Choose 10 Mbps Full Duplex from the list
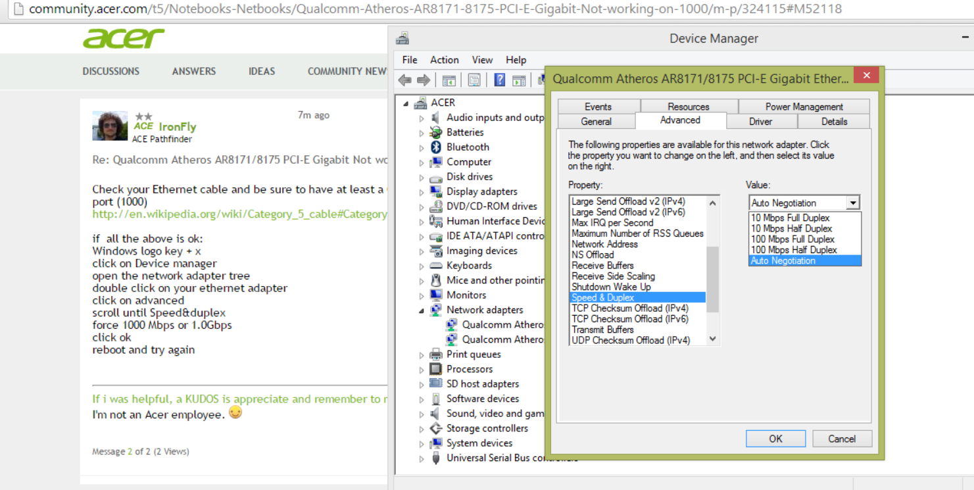This screenshot has width=974, height=490. click(805, 218)
